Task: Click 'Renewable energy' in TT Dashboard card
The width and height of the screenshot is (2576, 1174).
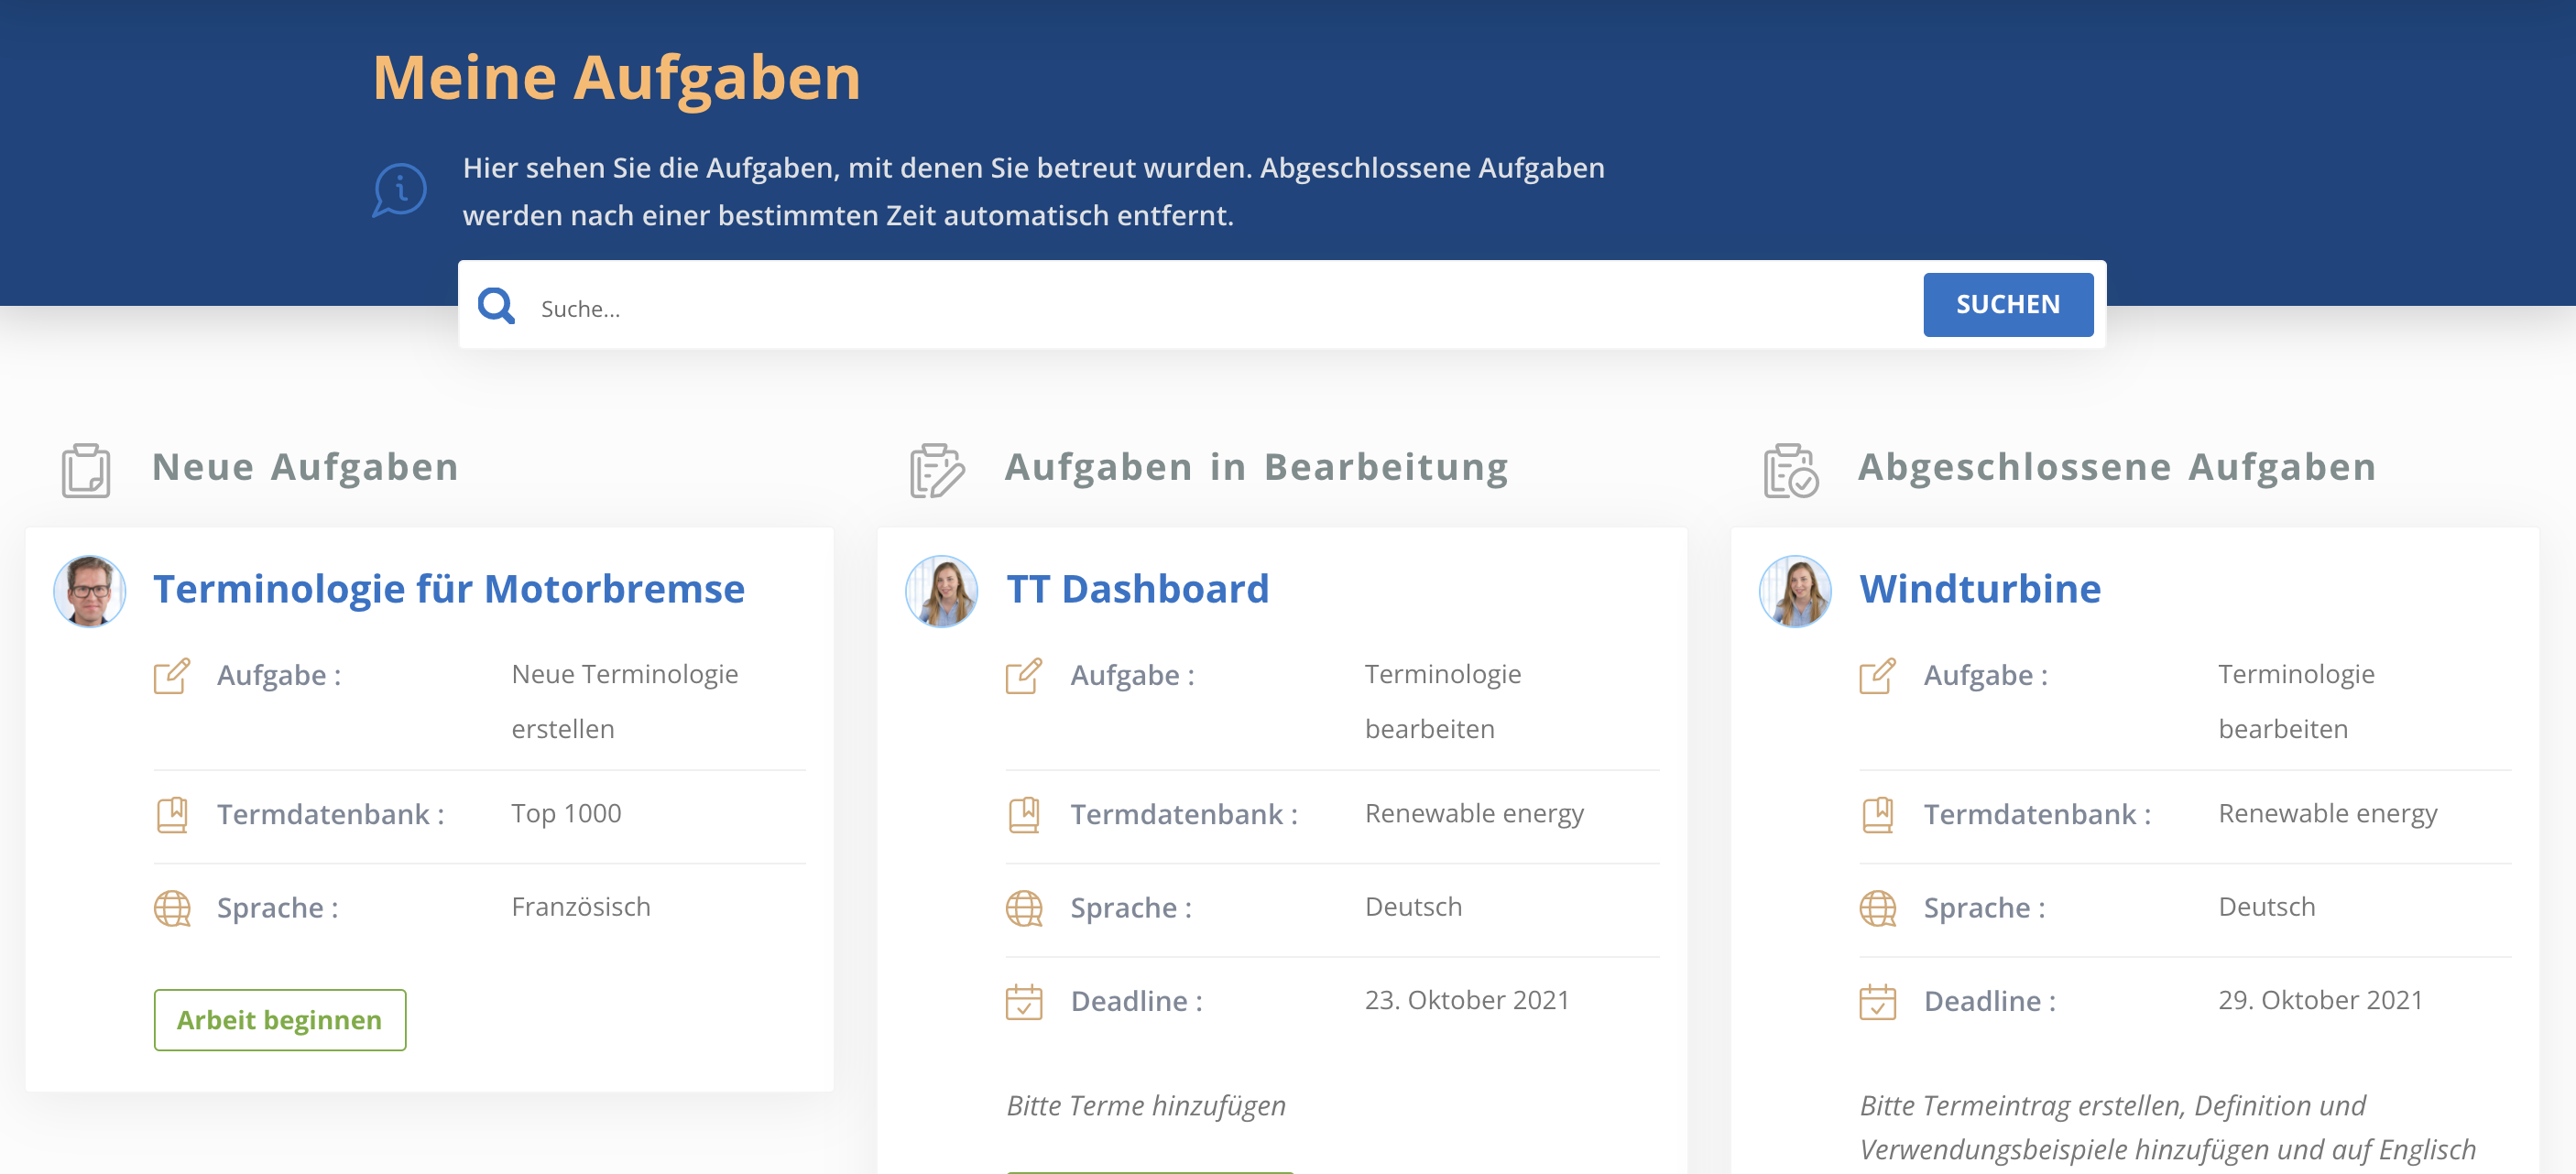Action: (x=1474, y=813)
